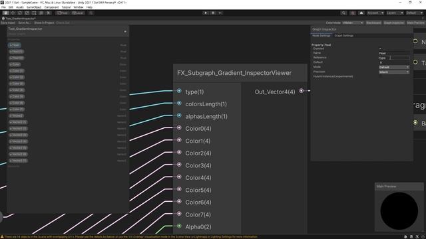This screenshot has height=239, width=426.
Task: Open the Account dropdown
Action: [x=375, y=13]
